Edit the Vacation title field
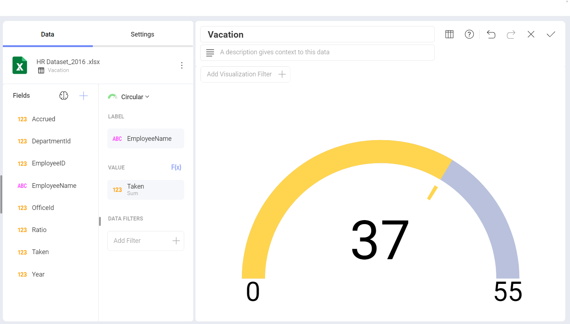This screenshot has width=570, height=324. tap(317, 34)
